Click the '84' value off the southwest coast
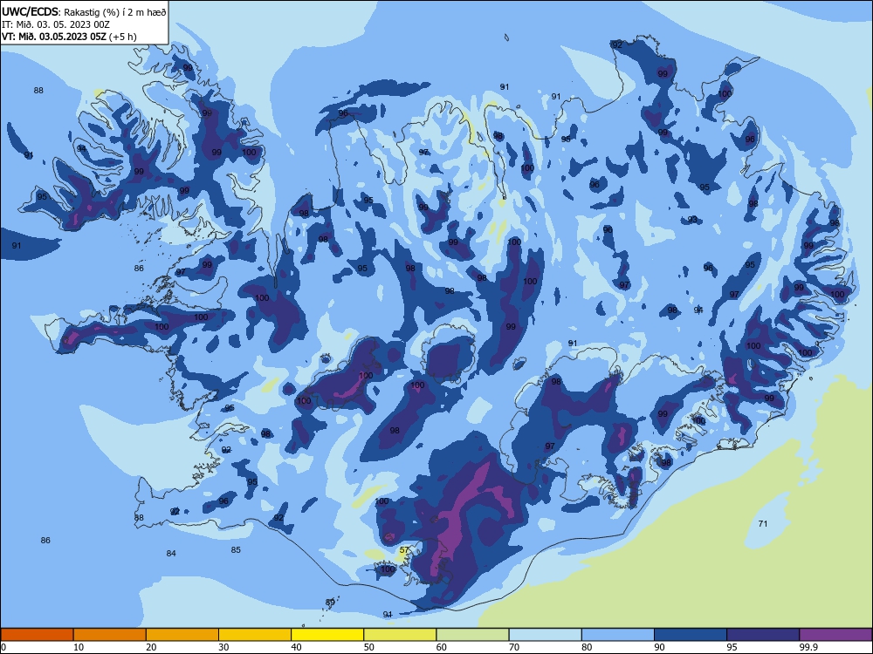The height and width of the screenshot is (654, 873). pyautogui.click(x=171, y=553)
